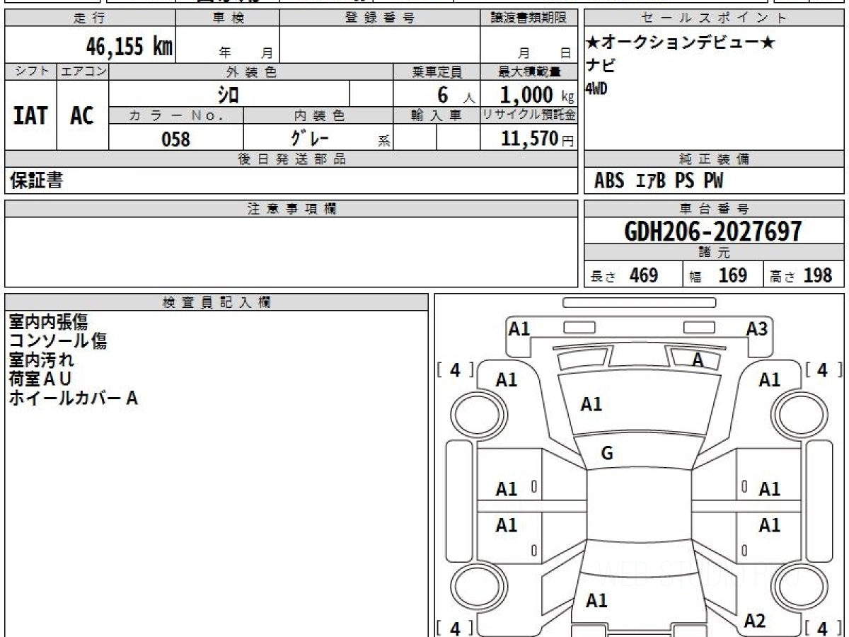The image size is (849, 637).
Task: Click the ★オークションデビュー★ sales point line
Action: (x=681, y=43)
